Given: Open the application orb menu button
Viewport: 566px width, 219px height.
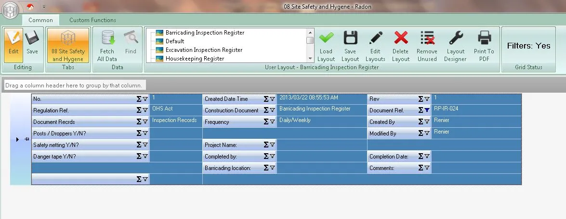Looking at the screenshot, I should pos(11,10).
